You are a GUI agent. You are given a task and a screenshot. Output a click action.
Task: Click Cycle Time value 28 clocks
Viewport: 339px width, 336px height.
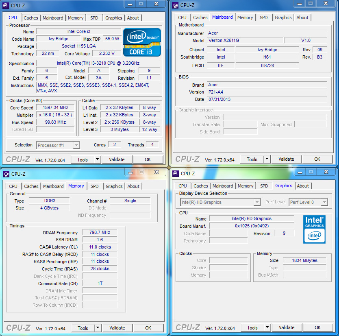pyautogui.click(x=100, y=269)
